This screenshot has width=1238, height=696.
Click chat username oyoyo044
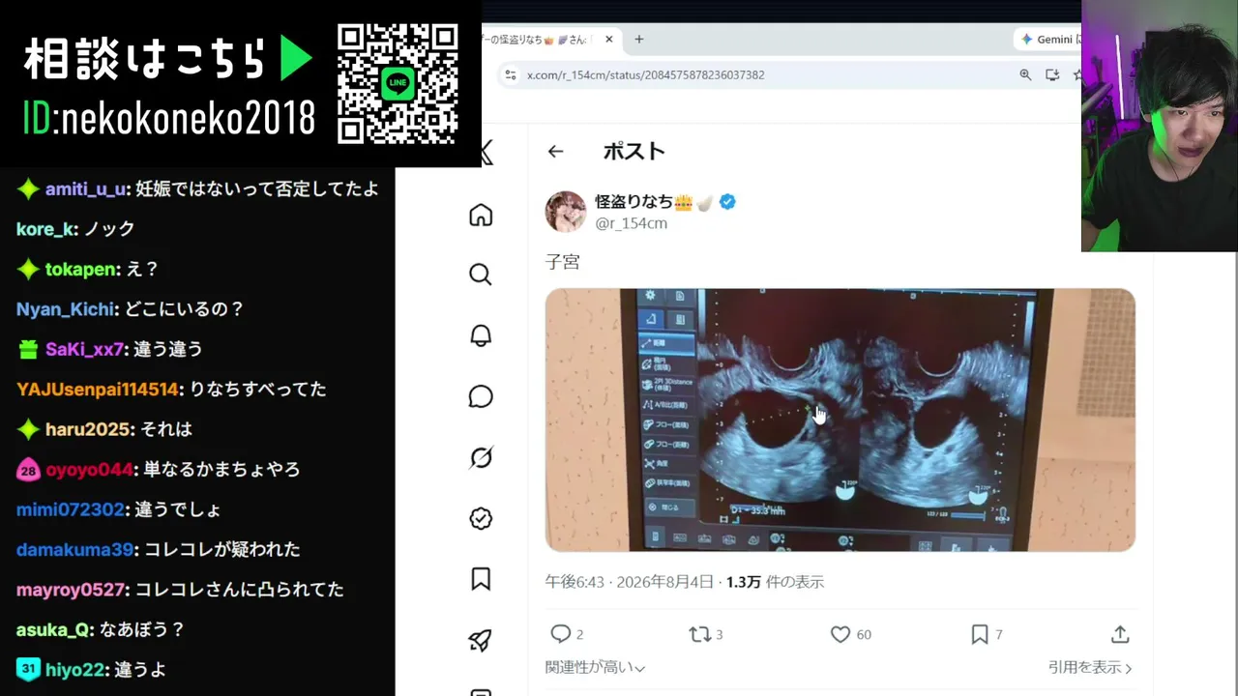pyautogui.click(x=89, y=470)
